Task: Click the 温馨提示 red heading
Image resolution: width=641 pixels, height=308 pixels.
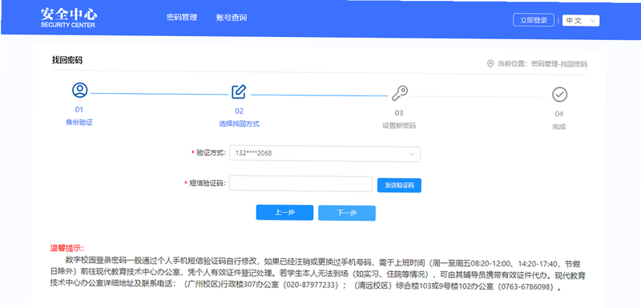Action: point(67,249)
